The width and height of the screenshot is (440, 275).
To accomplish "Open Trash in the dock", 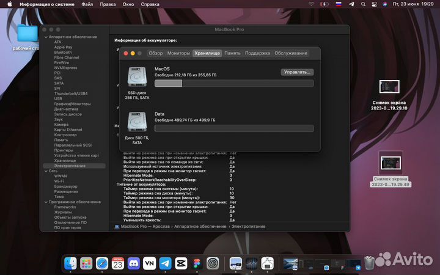I will pos(370,263).
